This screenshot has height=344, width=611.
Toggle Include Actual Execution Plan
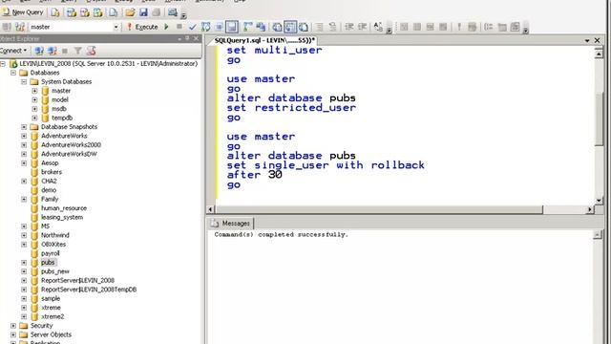(x=248, y=27)
